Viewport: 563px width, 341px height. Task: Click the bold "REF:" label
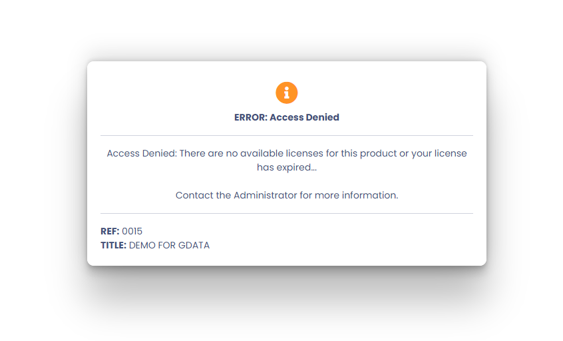(x=110, y=231)
